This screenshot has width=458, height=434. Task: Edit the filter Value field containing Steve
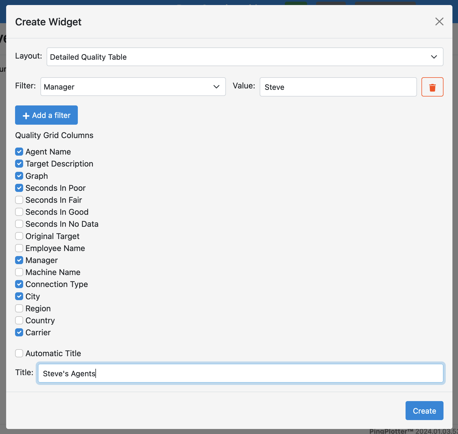point(338,87)
